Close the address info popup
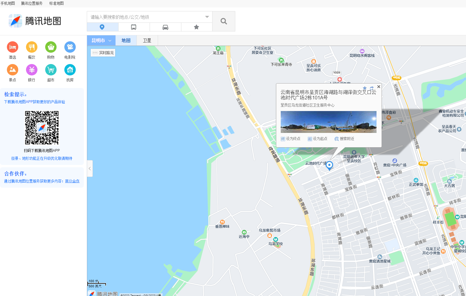This screenshot has height=296, width=466. click(379, 86)
